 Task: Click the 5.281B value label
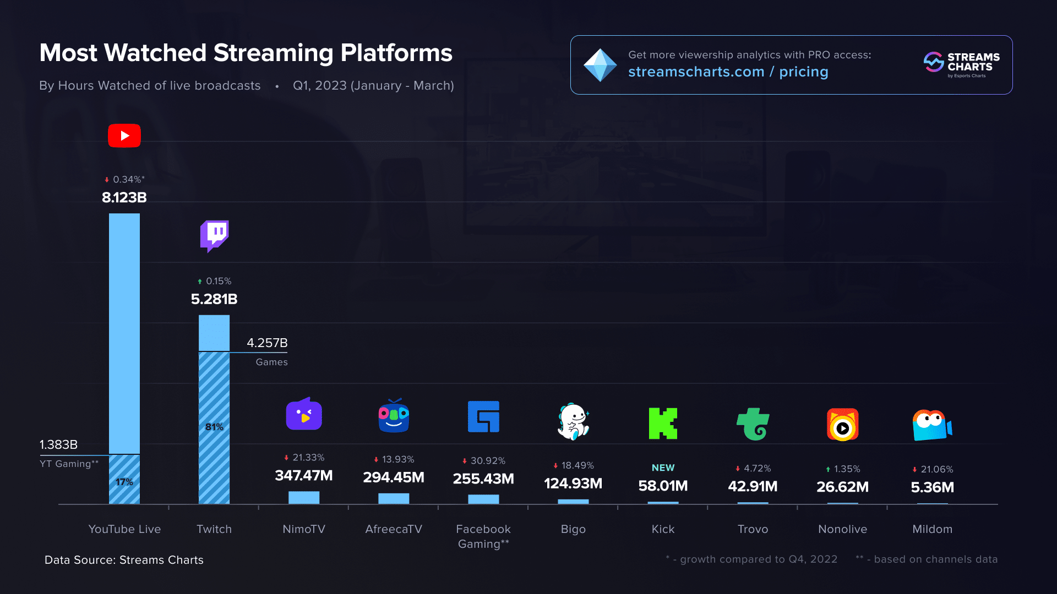coord(214,299)
